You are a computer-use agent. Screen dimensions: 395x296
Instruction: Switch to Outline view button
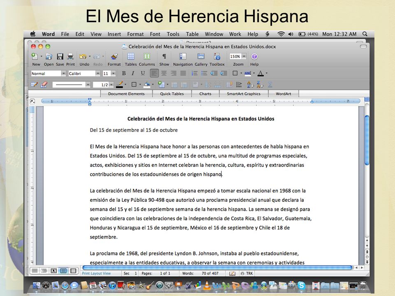point(44,271)
